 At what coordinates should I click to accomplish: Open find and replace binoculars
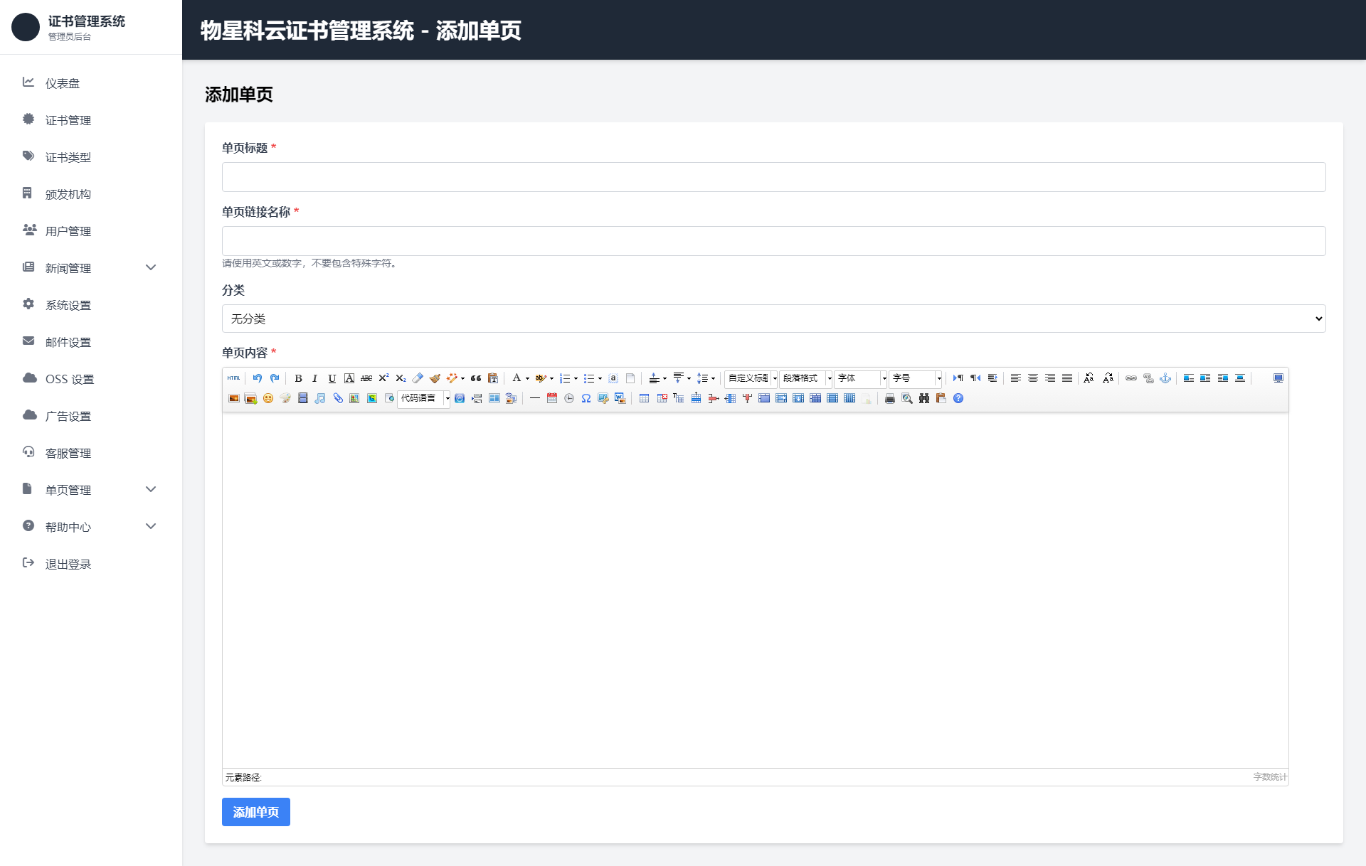tap(924, 398)
